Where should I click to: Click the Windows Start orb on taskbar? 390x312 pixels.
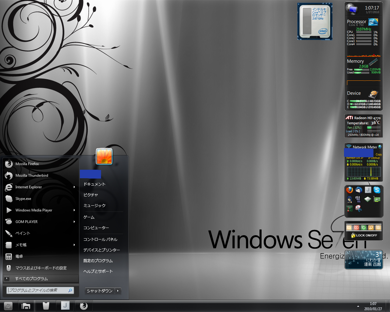pyautogui.click(x=8, y=306)
